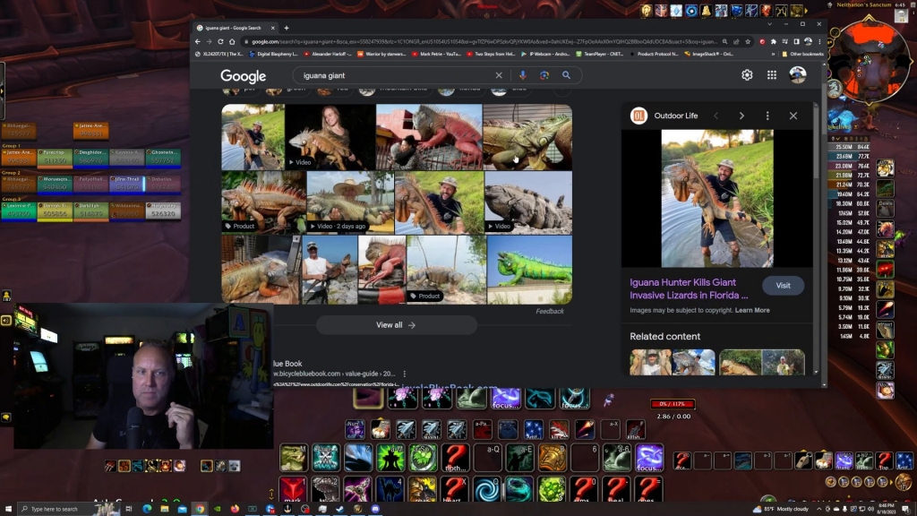Open Google quick settings gear
The image size is (917, 516).
point(747,75)
